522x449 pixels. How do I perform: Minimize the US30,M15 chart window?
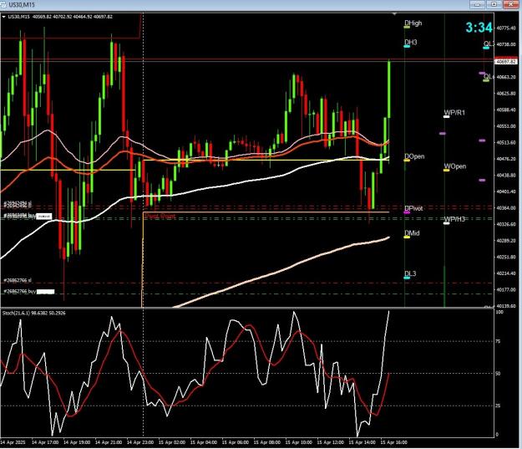pyautogui.click(x=477, y=4)
